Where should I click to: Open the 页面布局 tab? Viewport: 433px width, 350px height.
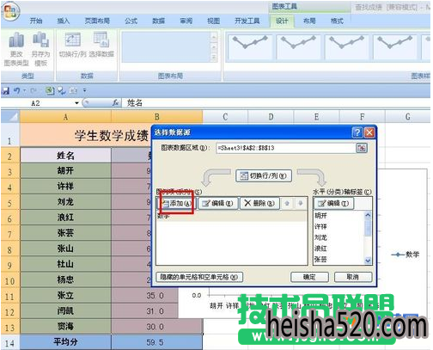(x=97, y=21)
